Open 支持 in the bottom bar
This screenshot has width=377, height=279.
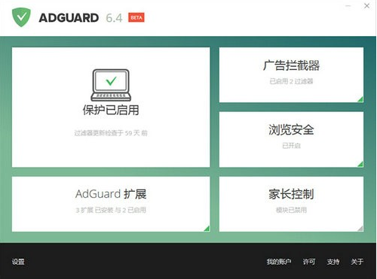(333, 262)
